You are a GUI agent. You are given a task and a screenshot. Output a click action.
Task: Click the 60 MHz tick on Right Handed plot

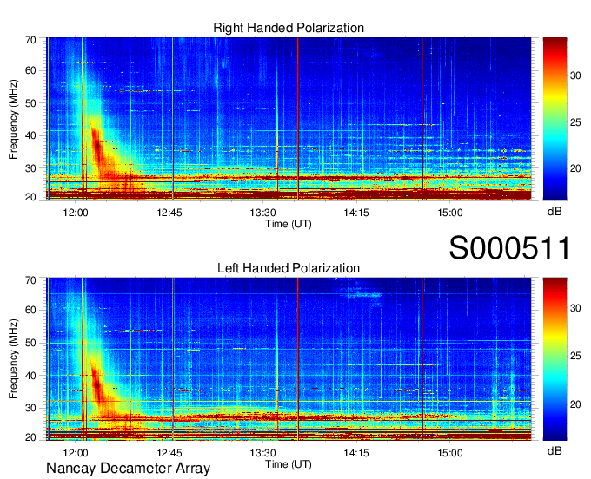tap(30, 70)
